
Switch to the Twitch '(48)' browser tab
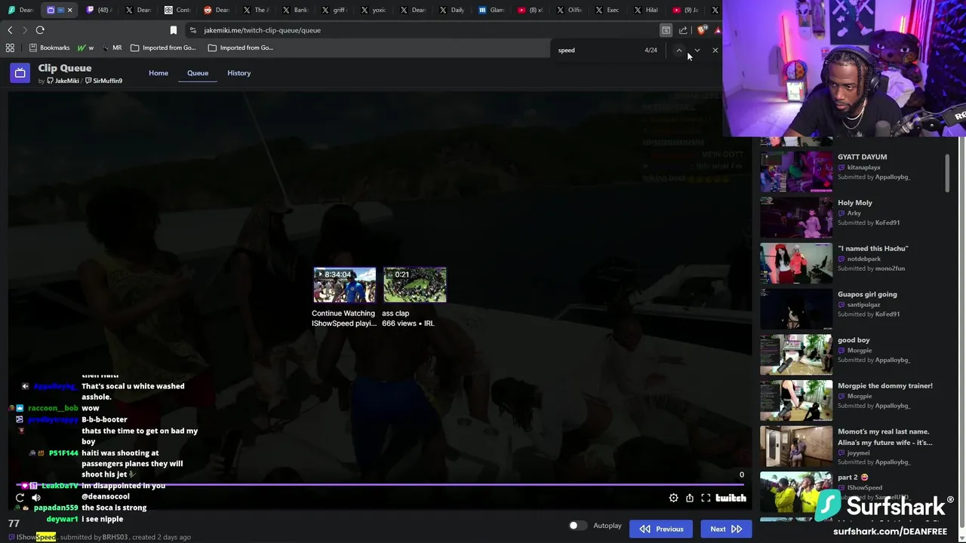click(99, 10)
